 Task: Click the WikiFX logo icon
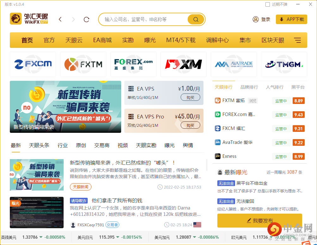tap(16, 19)
